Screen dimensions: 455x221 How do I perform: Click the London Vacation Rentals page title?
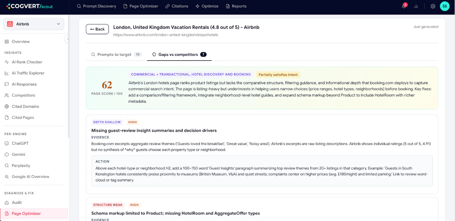pyautogui.click(x=186, y=27)
